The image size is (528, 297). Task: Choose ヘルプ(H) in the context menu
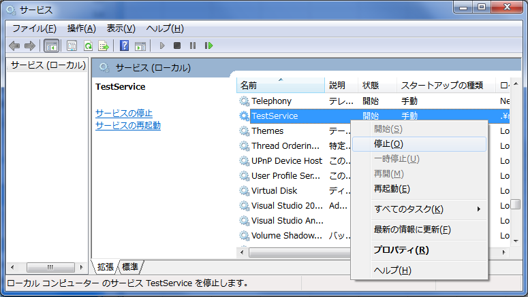pos(419,270)
